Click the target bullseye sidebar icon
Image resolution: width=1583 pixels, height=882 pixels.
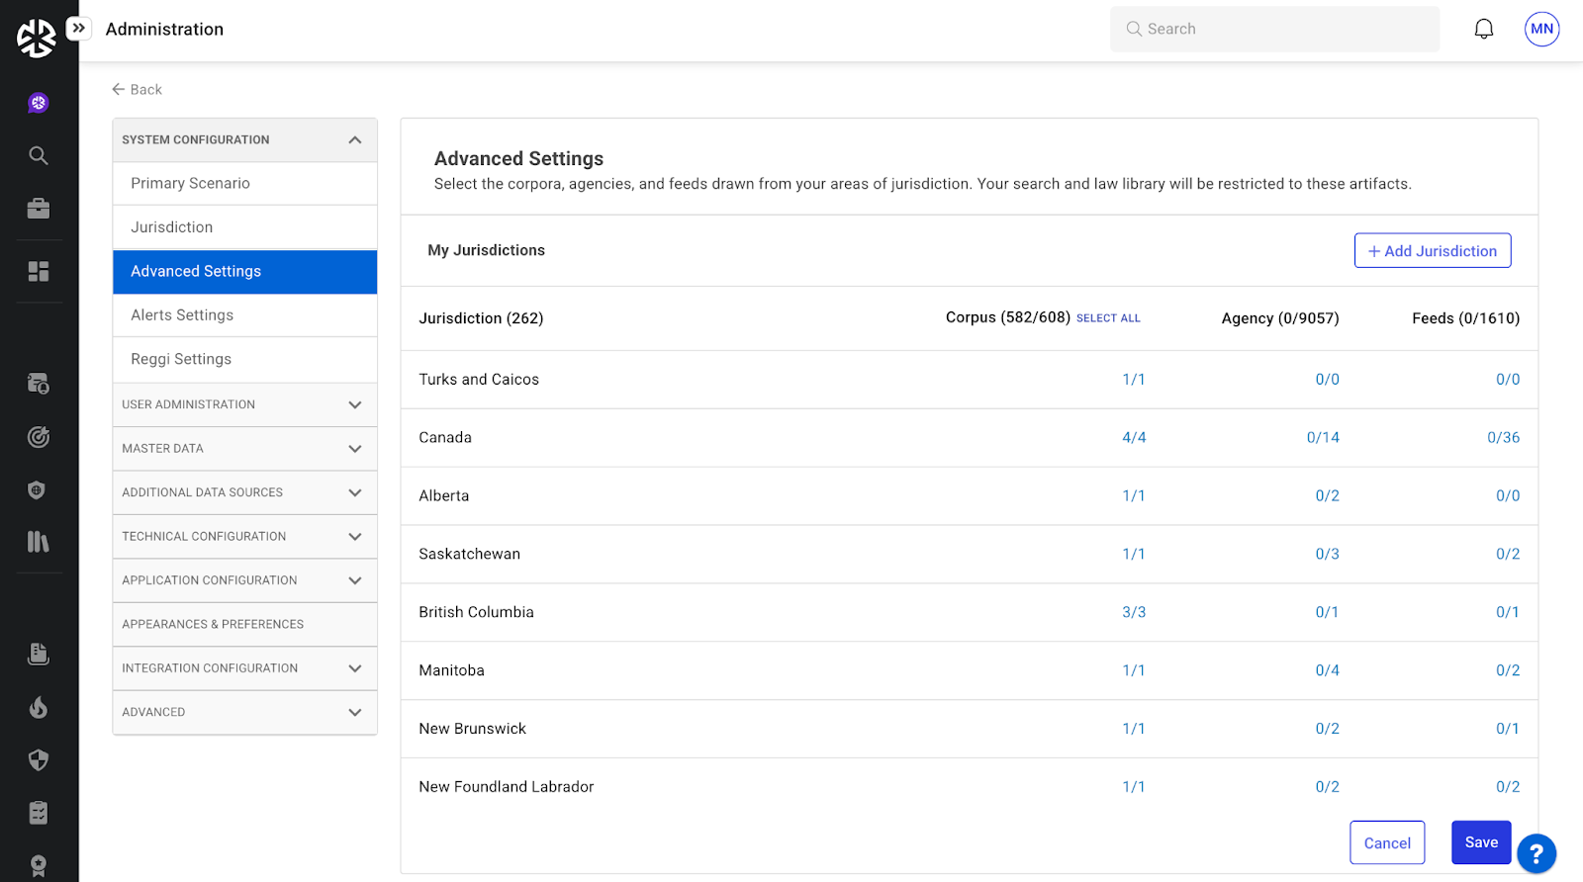[39, 437]
